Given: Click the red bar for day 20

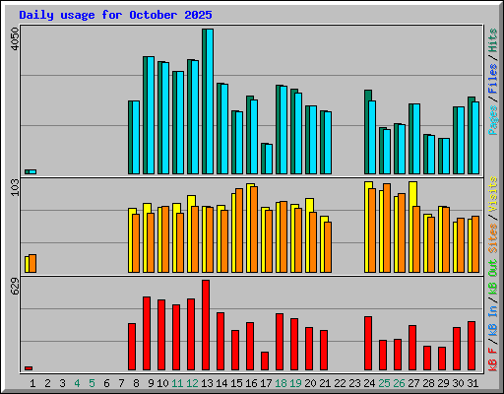Looking at the screenshot, I should coord(309,349).
